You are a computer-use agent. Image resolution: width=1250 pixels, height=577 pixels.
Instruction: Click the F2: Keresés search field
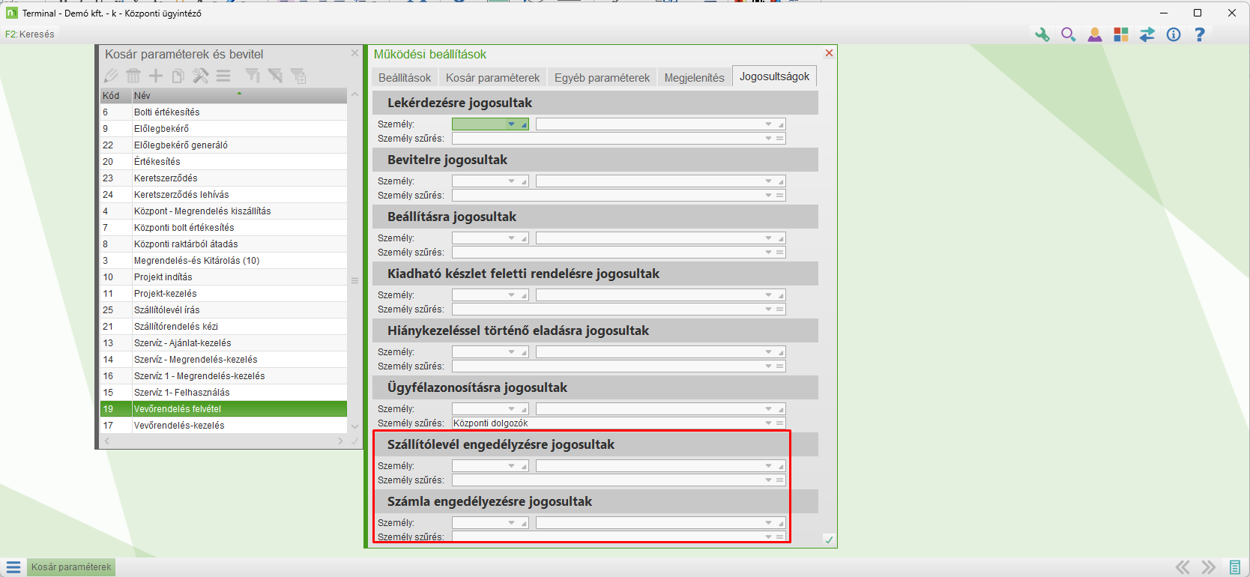pos(30,34)
